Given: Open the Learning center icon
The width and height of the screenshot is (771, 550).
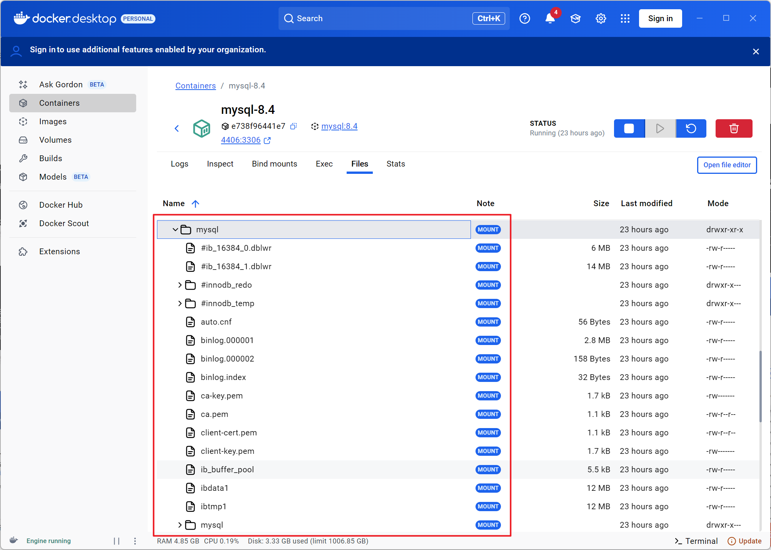Looking at the screenshot, I should coord(575,18).
